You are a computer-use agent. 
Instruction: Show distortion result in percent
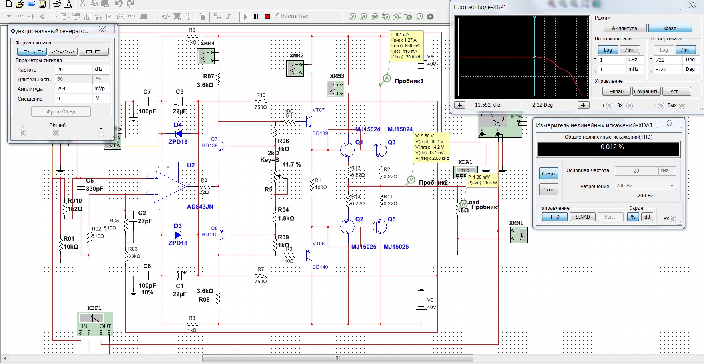click(633, 217)
